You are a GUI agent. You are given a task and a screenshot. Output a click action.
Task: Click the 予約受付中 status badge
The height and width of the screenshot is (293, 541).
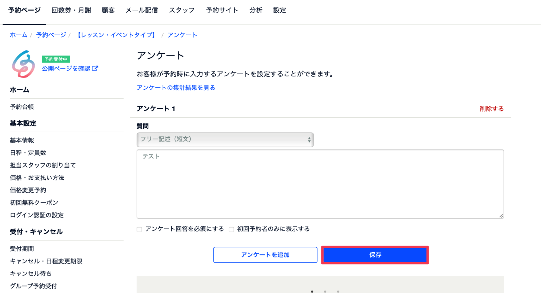pos(56,59)
